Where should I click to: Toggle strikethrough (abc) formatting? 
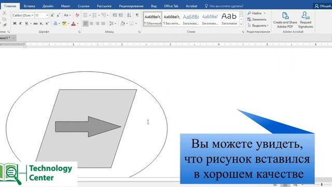[x=35, y=23]
